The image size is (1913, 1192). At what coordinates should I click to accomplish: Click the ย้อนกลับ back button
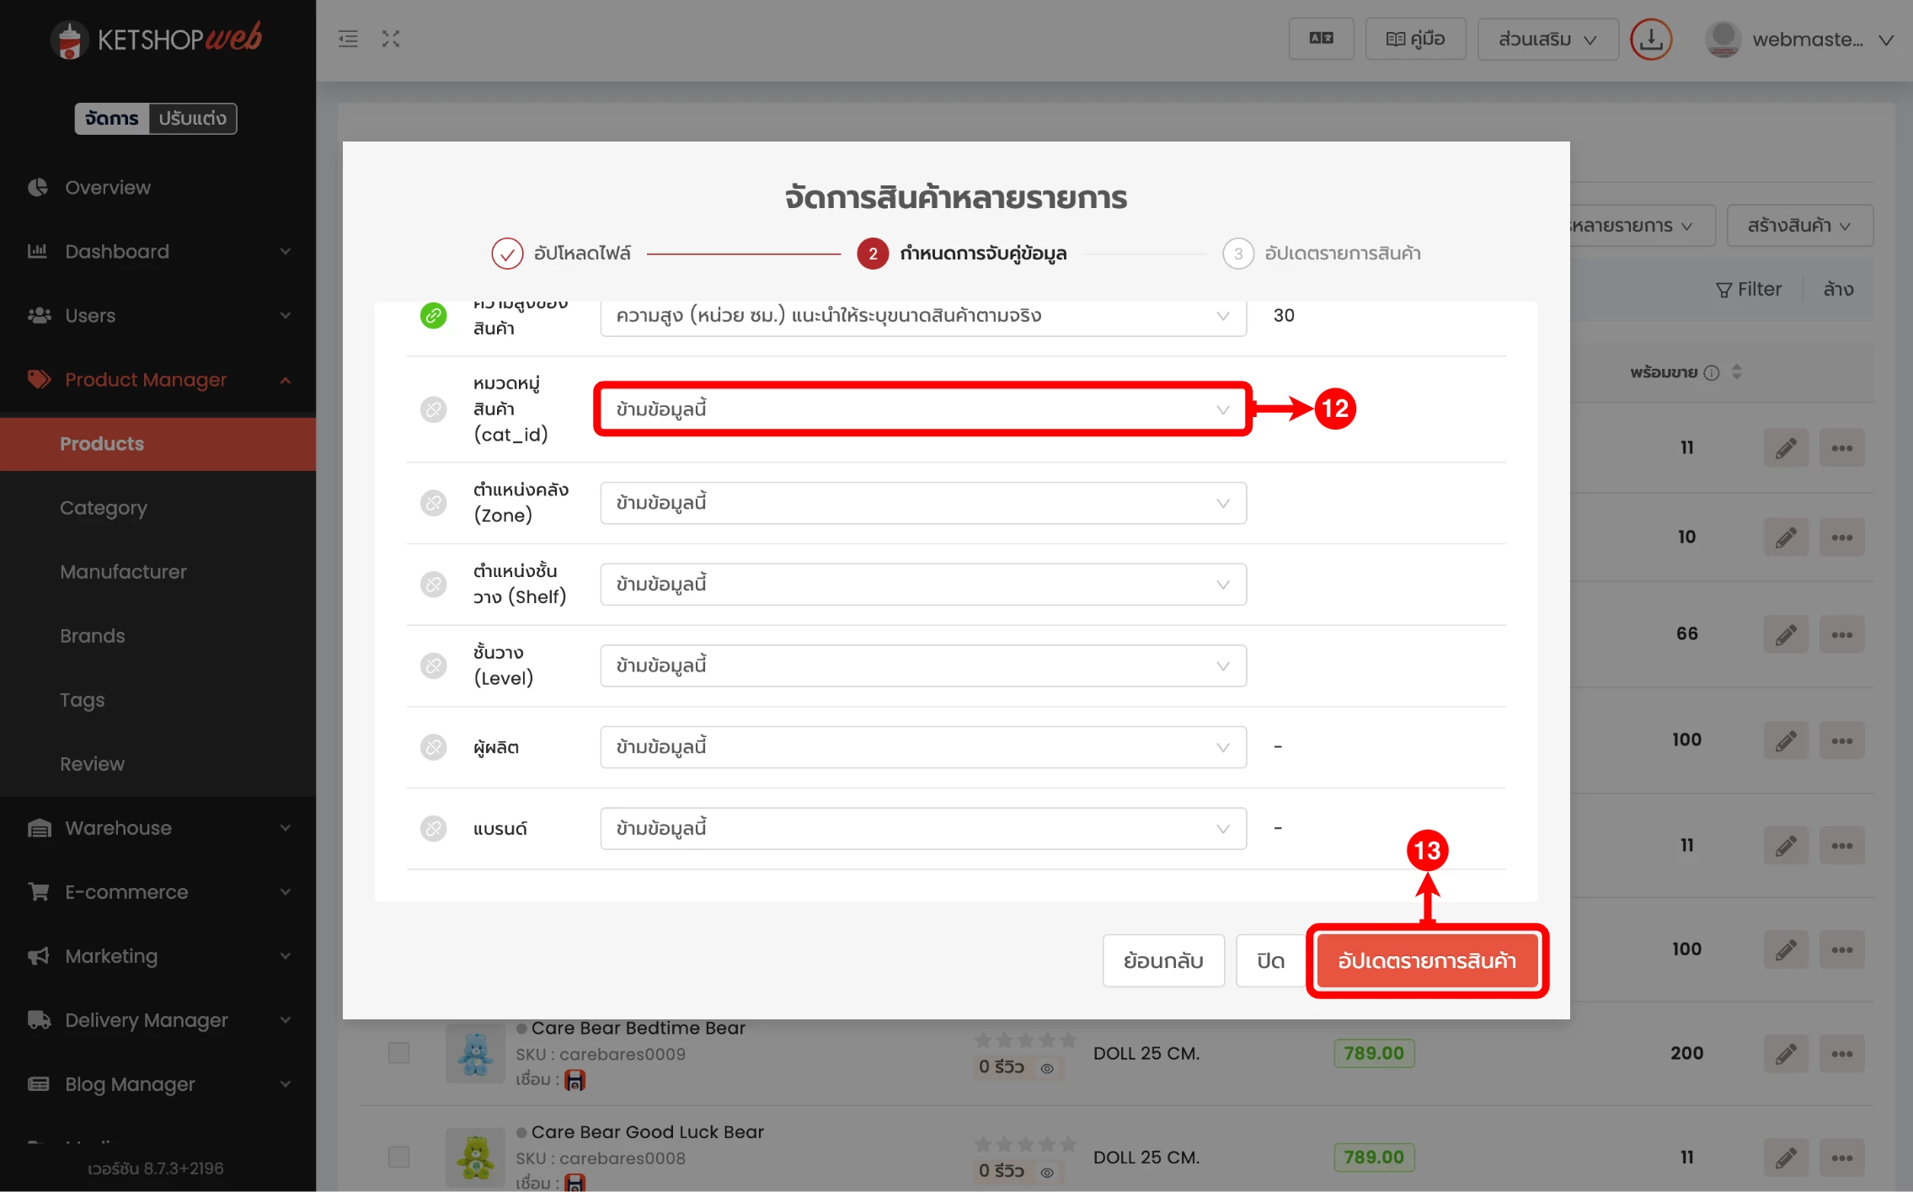click(1162, 960)
